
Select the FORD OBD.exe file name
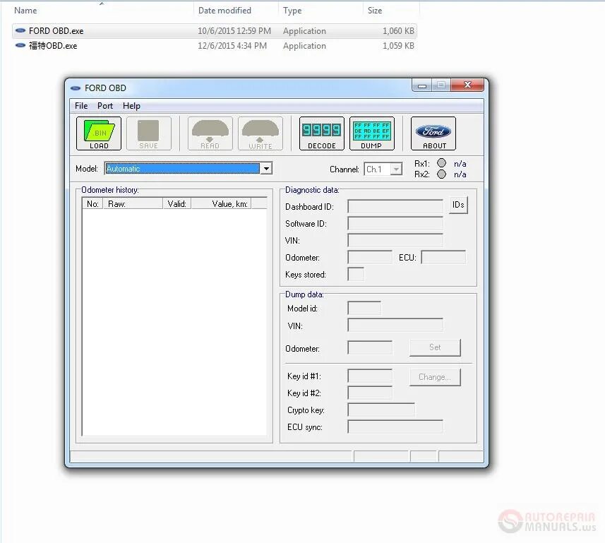(x=56, y=31)
